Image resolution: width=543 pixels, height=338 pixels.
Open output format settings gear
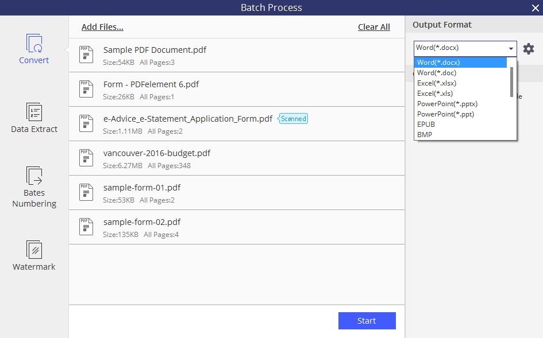[529, 49]
